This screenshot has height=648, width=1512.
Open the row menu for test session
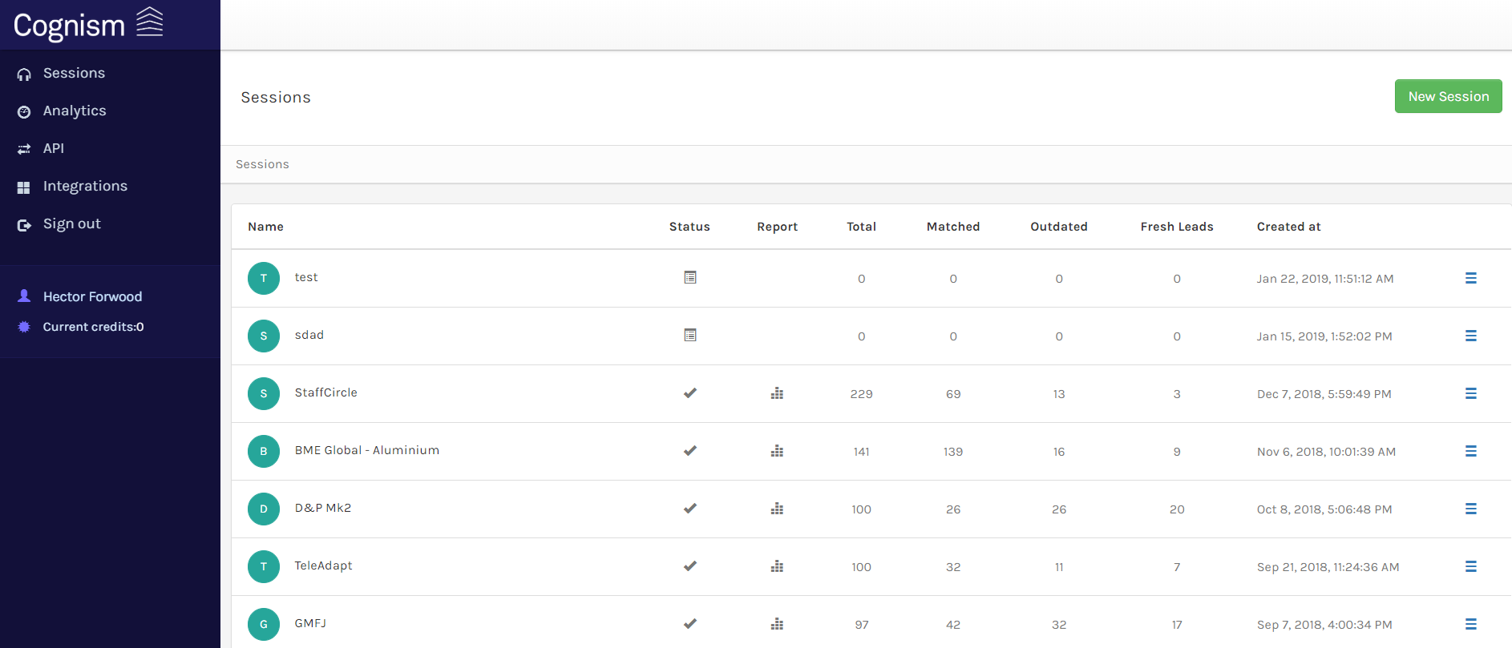(1470, 278)
